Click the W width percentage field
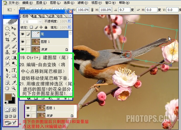The width and height of the screenshot is (181, 130). click(x=83, y=10)
